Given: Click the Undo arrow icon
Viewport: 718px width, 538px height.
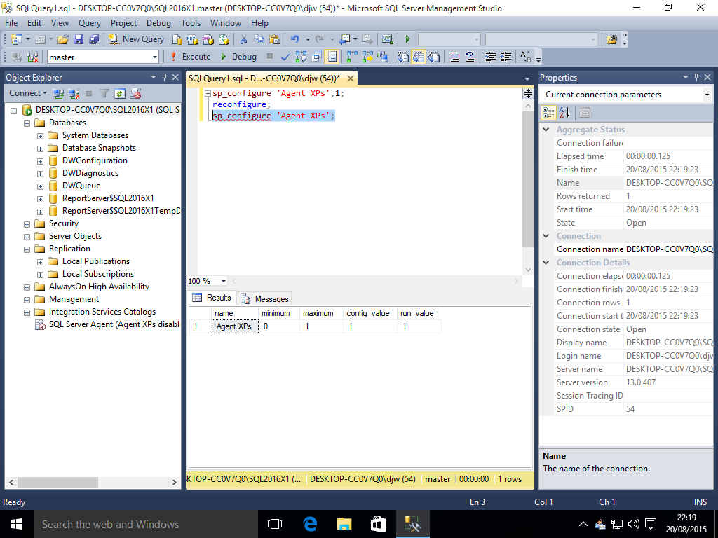Looking at the screenshot, I should point(294,39).
